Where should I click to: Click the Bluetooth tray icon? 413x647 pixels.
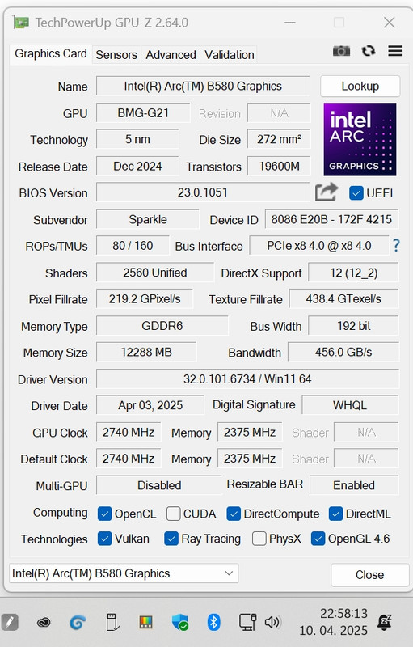point(213,622)
